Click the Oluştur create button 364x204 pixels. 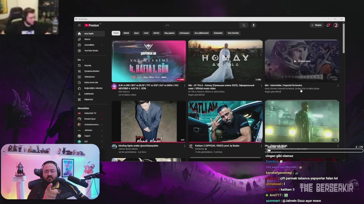pyautogui.click(x=316, y=25)
